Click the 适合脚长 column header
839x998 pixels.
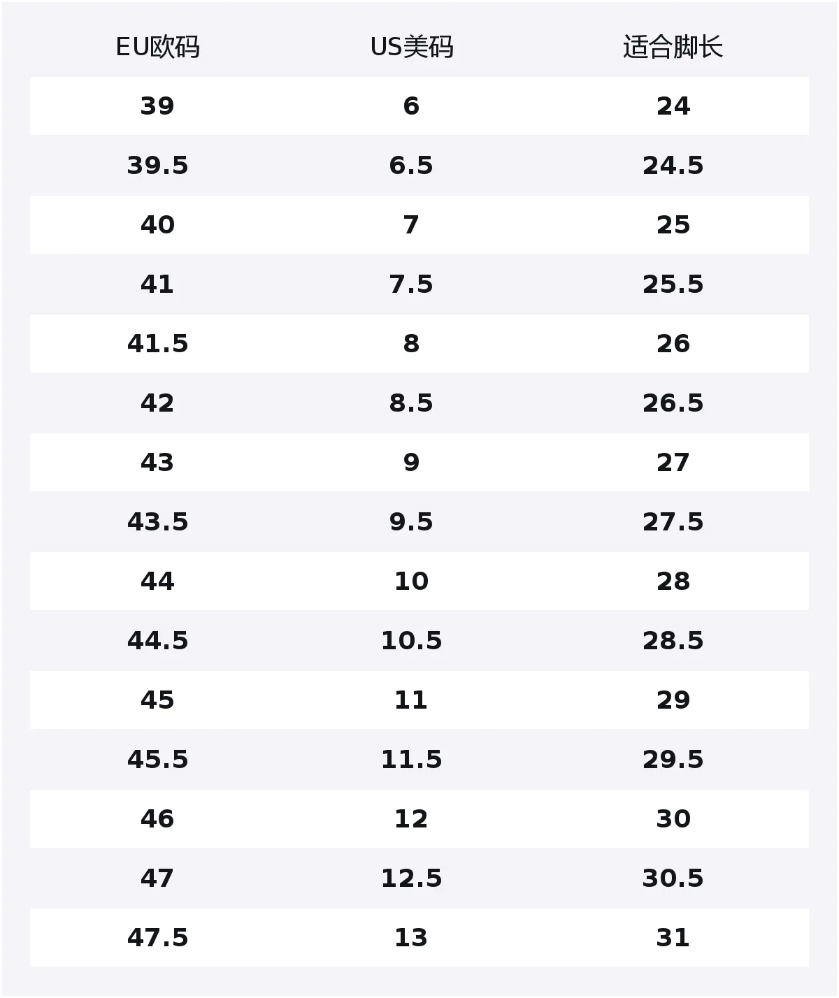(673, 47)
